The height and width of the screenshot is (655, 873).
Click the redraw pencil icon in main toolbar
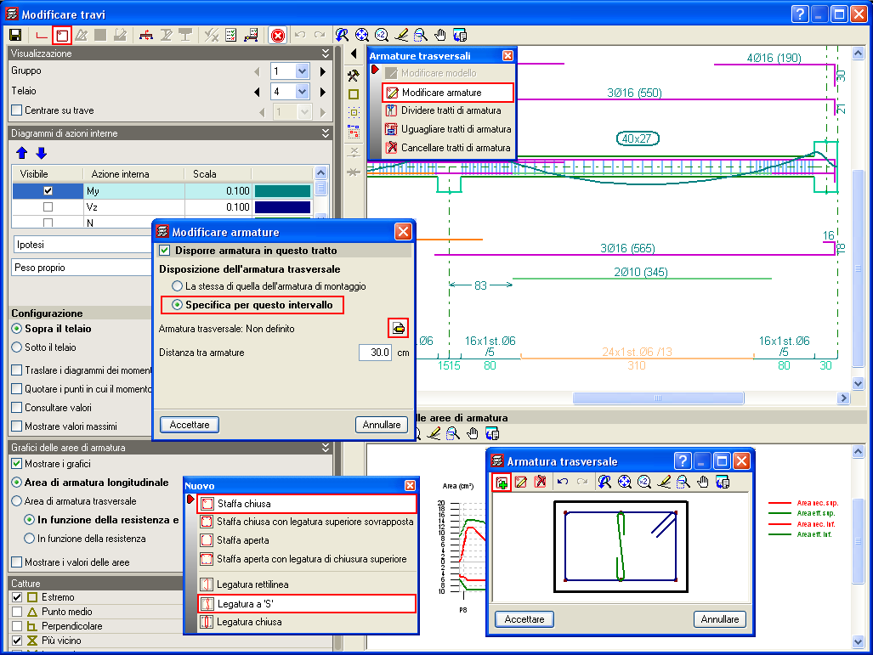401,36
